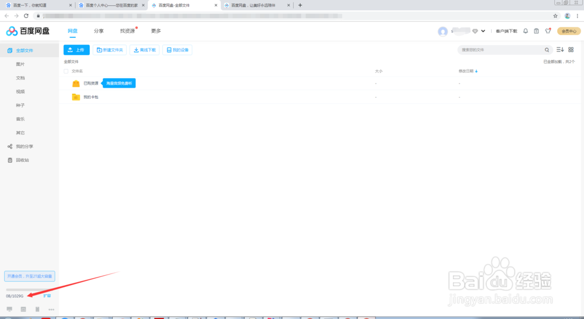Image resolution: width=584 pixels, height=319 pixels.
Task: Click the desktop monitor client icon
Action: click(x=10, y=309)
